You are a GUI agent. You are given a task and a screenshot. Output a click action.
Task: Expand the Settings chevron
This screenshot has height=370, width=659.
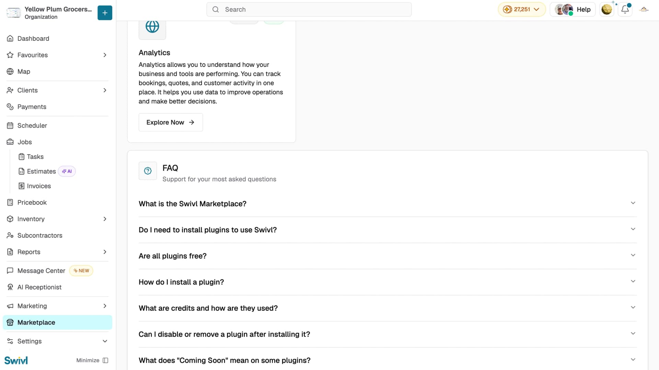(x=105, y=341)
